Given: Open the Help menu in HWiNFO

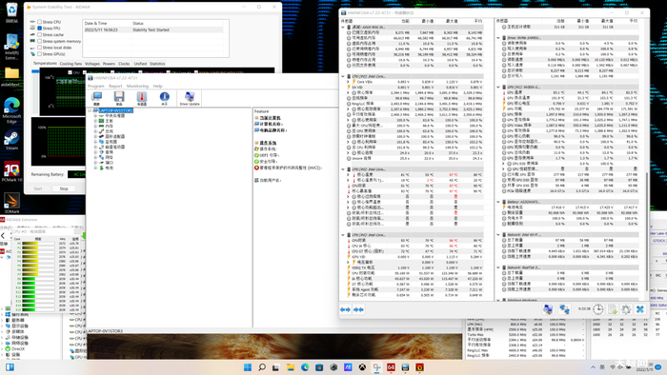Looking at the screenshot, I should [x=157, y=87].
